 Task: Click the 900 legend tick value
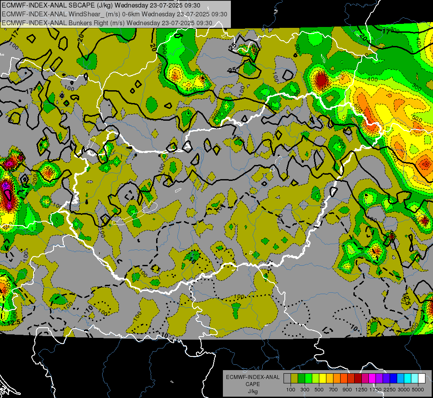(347, 390)
